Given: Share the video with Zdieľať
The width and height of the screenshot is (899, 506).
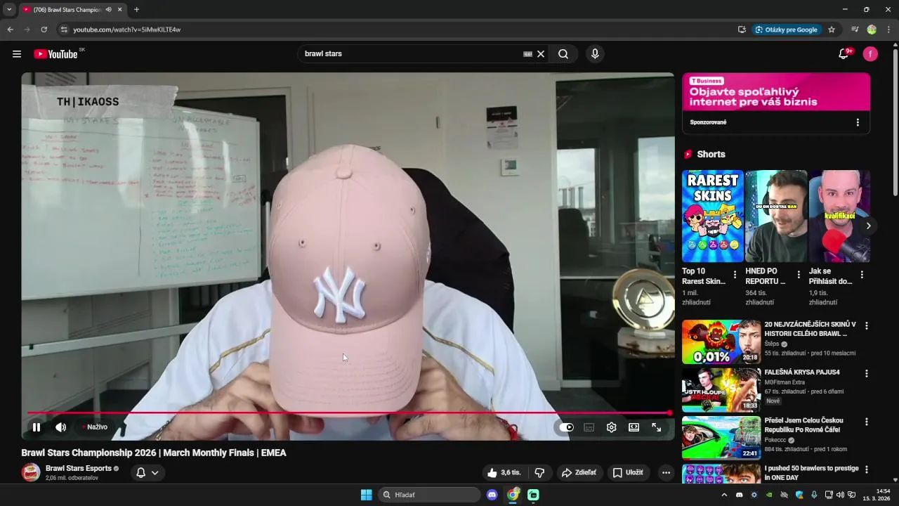Looking at the screenshot, I should pos(579,473).
